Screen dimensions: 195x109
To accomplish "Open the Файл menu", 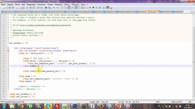I will pos(3,5).
